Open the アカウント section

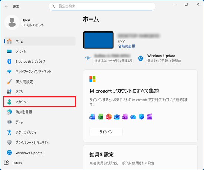pos(40,102)
